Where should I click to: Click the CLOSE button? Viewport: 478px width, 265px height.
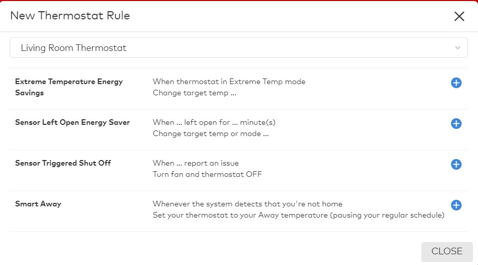[x=447, y=252]
